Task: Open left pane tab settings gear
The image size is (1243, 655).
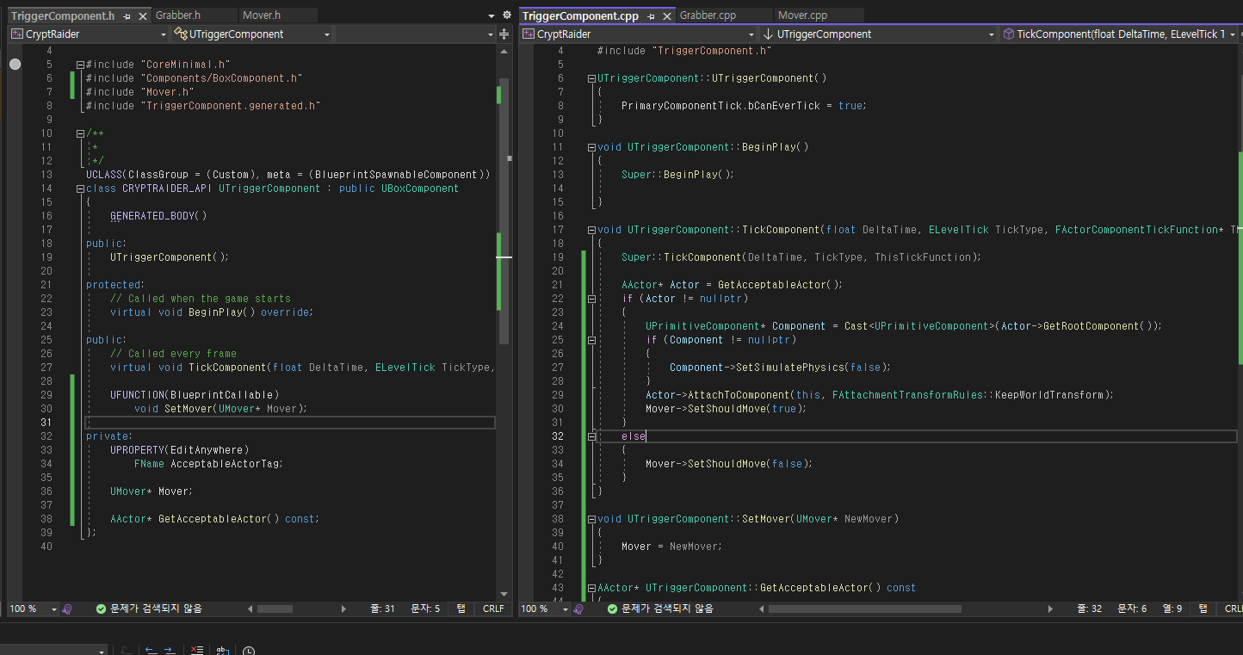Action: 506,15
